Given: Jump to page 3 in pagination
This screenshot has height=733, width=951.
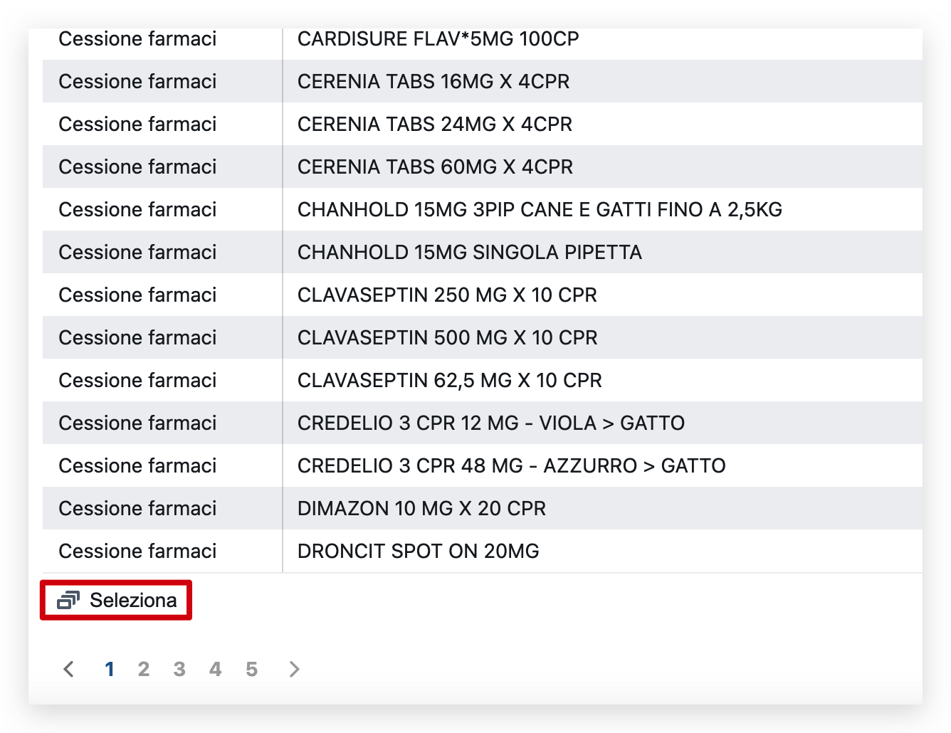Looking at the screenshot, I should pos(179,669).
